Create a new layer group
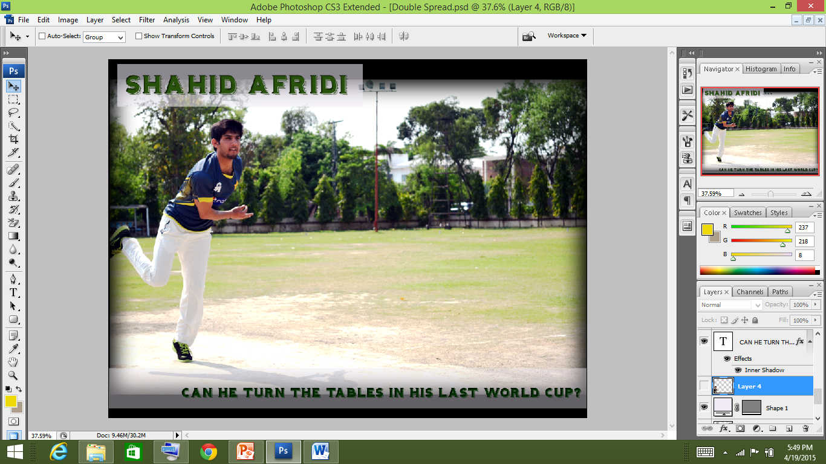 tap(773, 428)
